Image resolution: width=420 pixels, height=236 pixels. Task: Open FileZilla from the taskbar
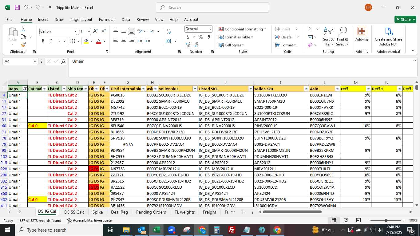click(x=232, y=230)
